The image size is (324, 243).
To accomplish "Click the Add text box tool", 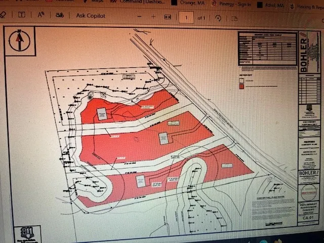I will (22, 16).
